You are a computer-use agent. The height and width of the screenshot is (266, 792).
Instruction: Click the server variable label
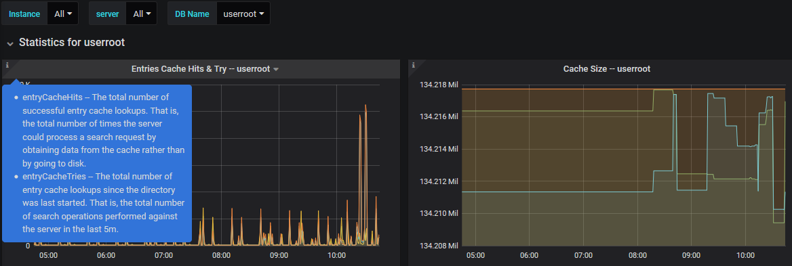pos(107,14)
